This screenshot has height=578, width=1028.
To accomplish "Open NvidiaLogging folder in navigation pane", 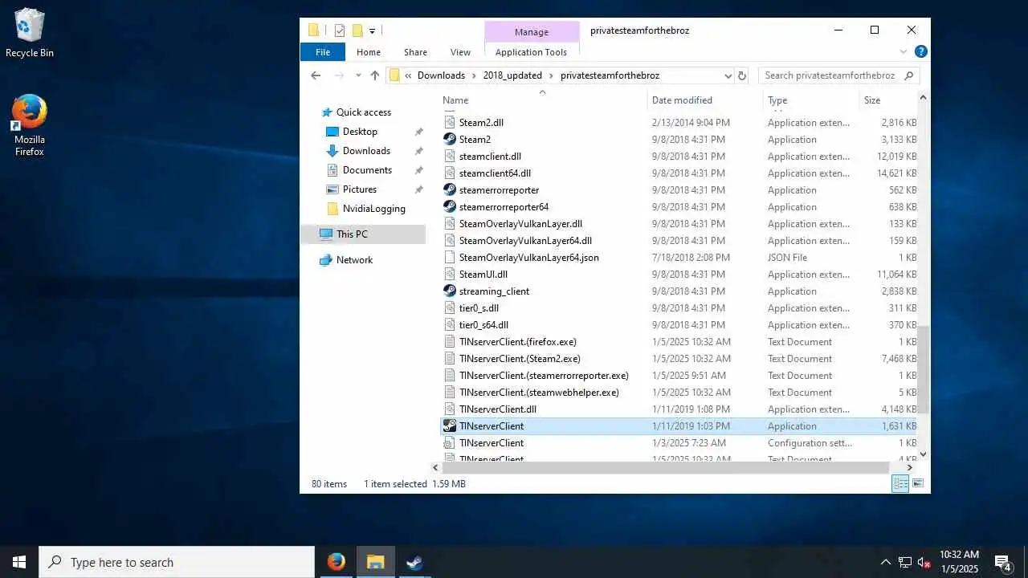I will (x=373, y=209).
